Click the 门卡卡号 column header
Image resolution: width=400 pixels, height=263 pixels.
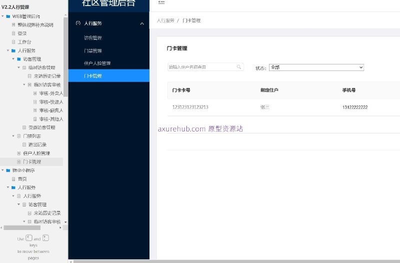(181, 90)
